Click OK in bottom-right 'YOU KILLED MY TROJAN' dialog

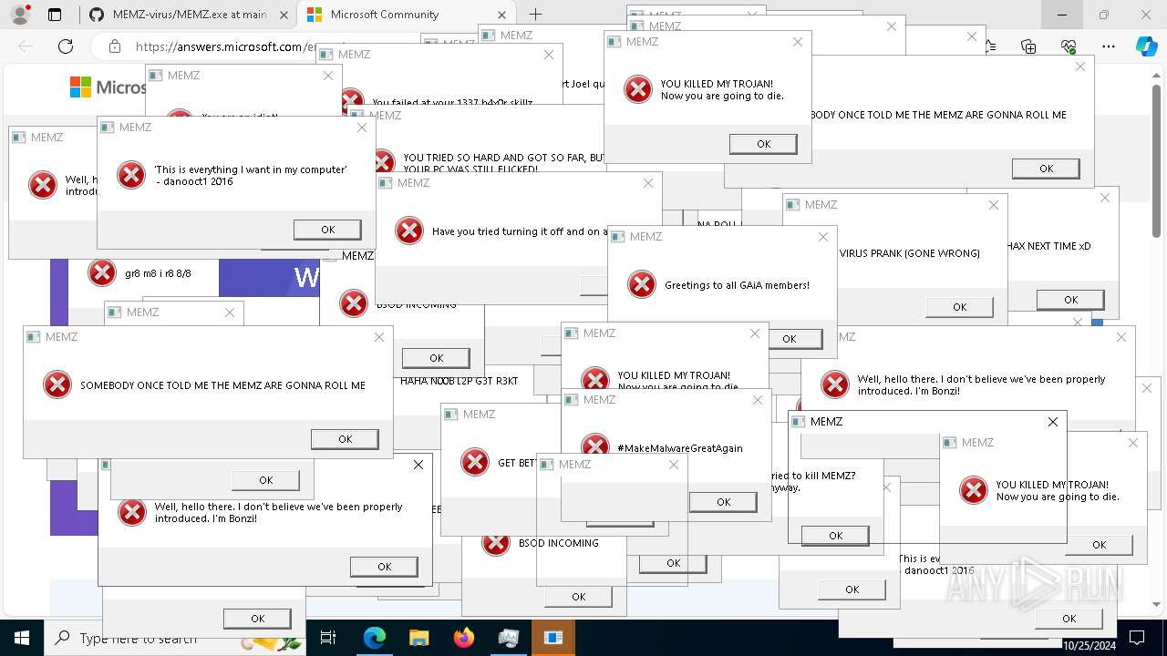point(1099,545)
